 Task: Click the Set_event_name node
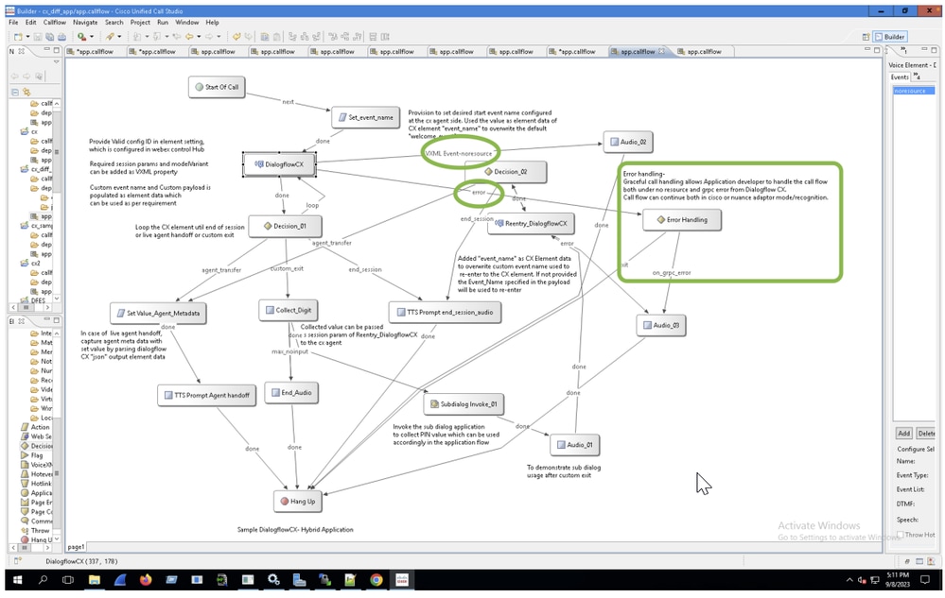[365, 117]
